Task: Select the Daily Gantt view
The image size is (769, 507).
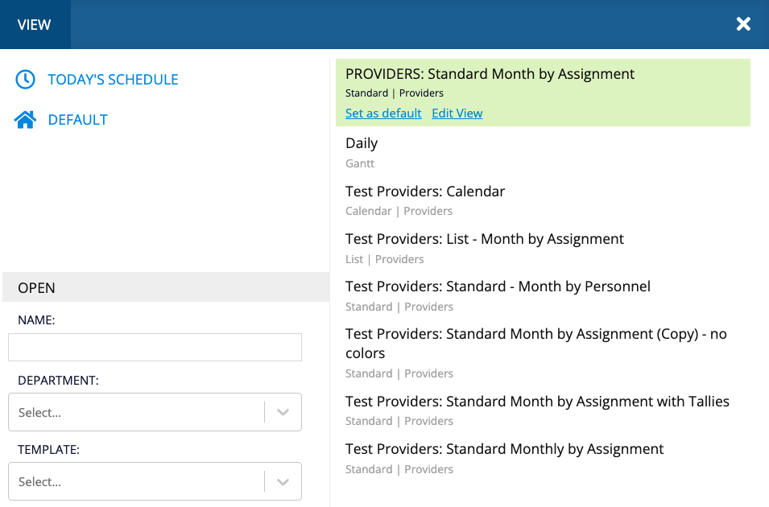Action: pos(362,143)
